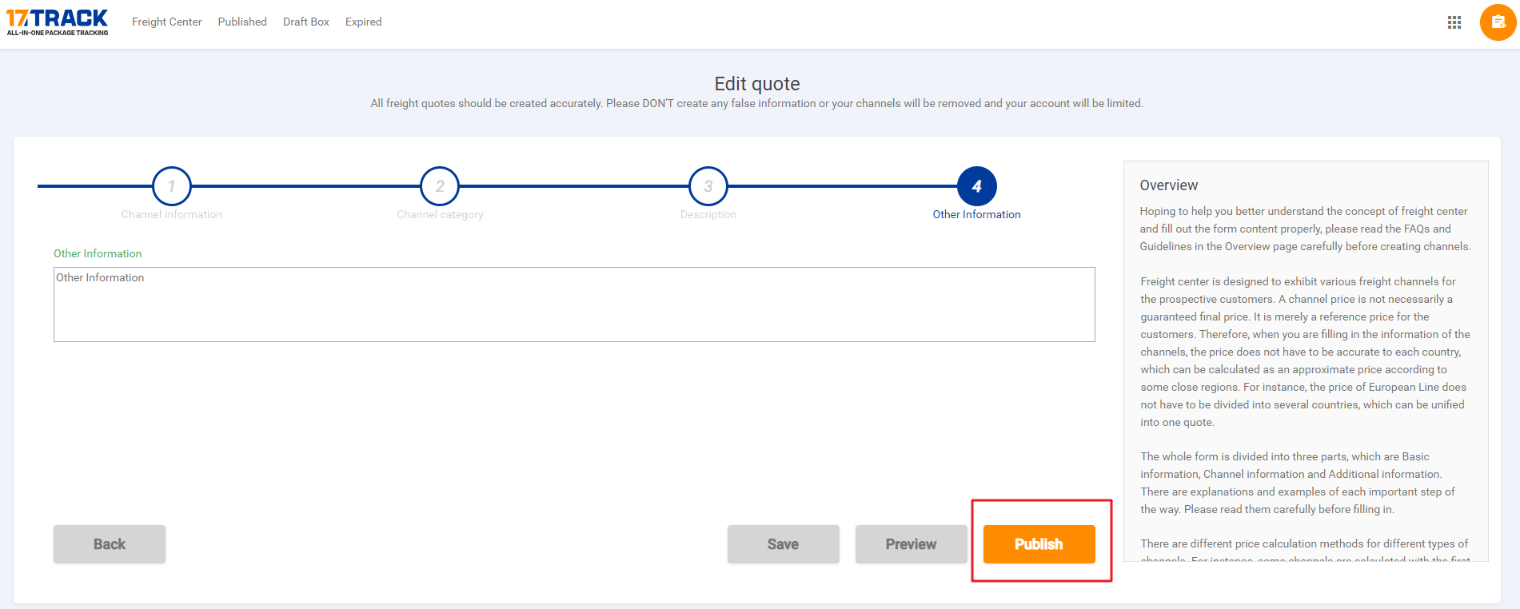Select the step 3 circle
The image size is (1520, 609).
coord(708,186)
